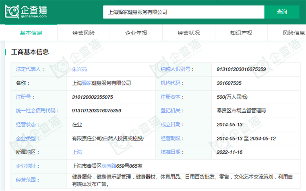Select 有限责任公司(自然人投资或控股) text
Viewport: 306px width, 191px height.
pos(108,138)
